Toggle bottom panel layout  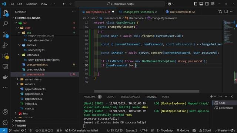[x=201, y=4]
